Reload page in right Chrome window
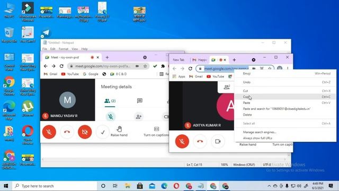The image size is (339, 191). [x=190, y=68]
